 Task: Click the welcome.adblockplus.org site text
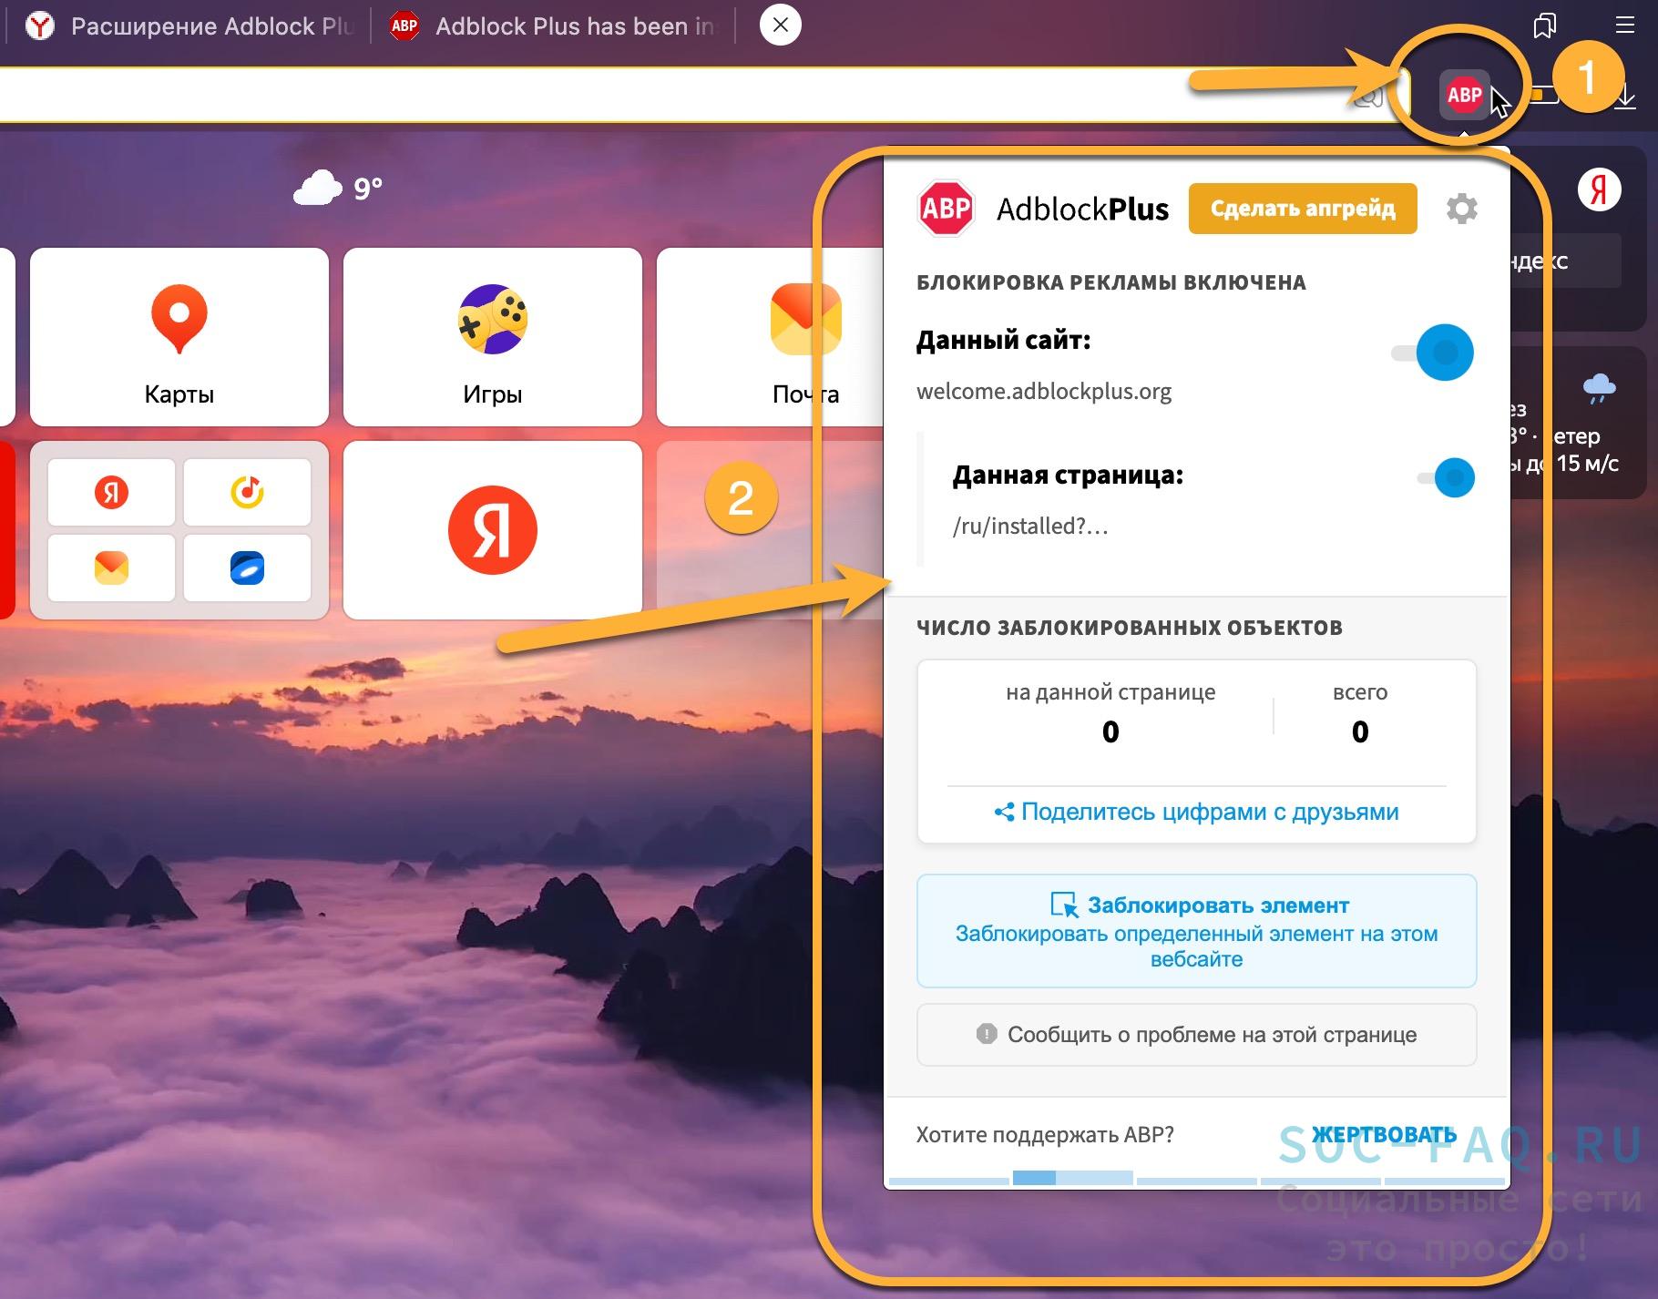[1044, 392]
